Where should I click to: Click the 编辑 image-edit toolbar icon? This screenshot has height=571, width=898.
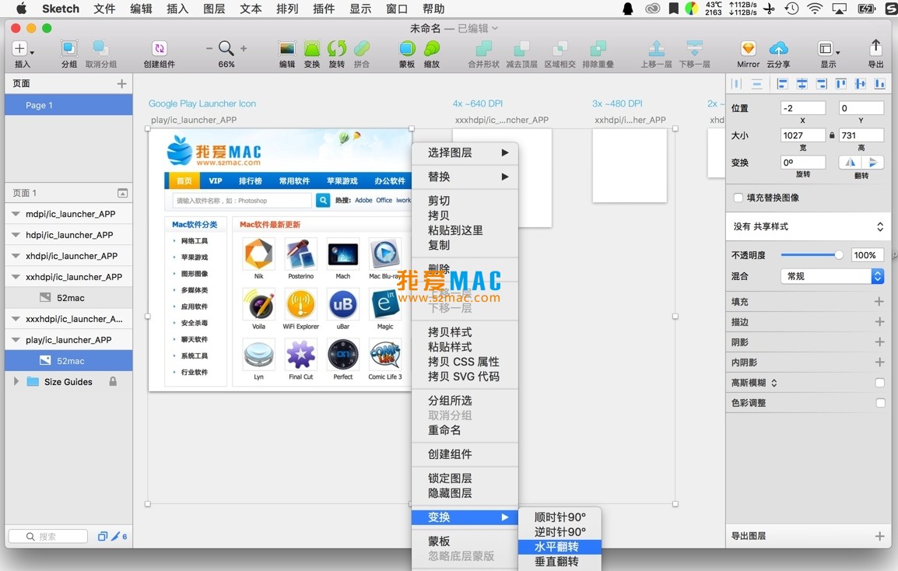point(287,49)
